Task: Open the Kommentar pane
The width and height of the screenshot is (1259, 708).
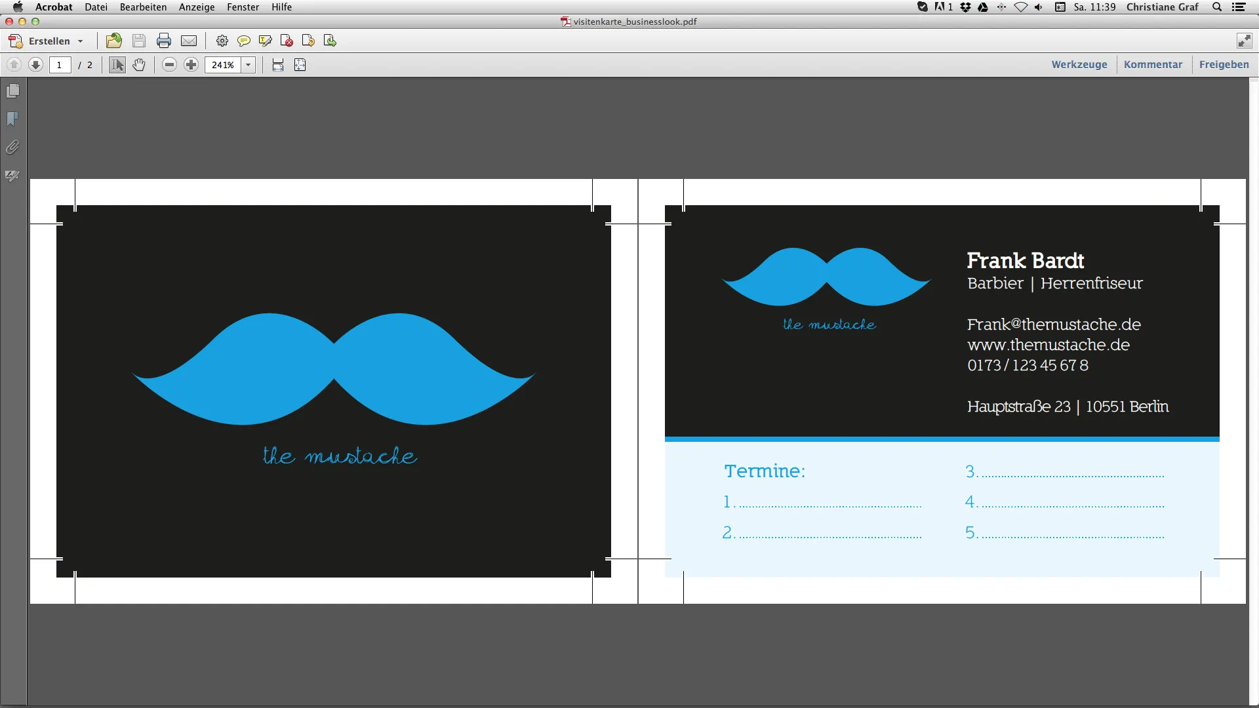Action: (x=1153, y=64)
